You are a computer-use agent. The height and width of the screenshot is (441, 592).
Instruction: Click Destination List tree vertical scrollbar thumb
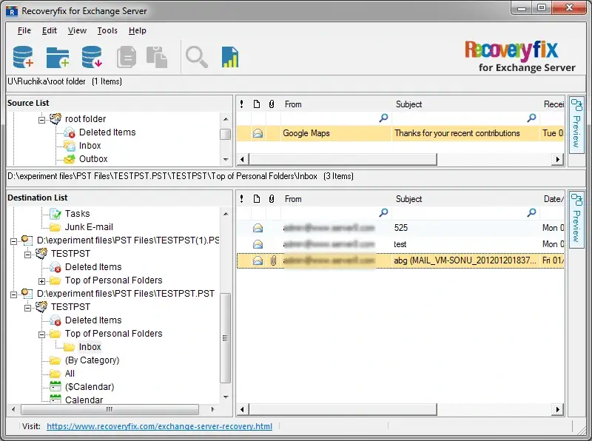226,338
